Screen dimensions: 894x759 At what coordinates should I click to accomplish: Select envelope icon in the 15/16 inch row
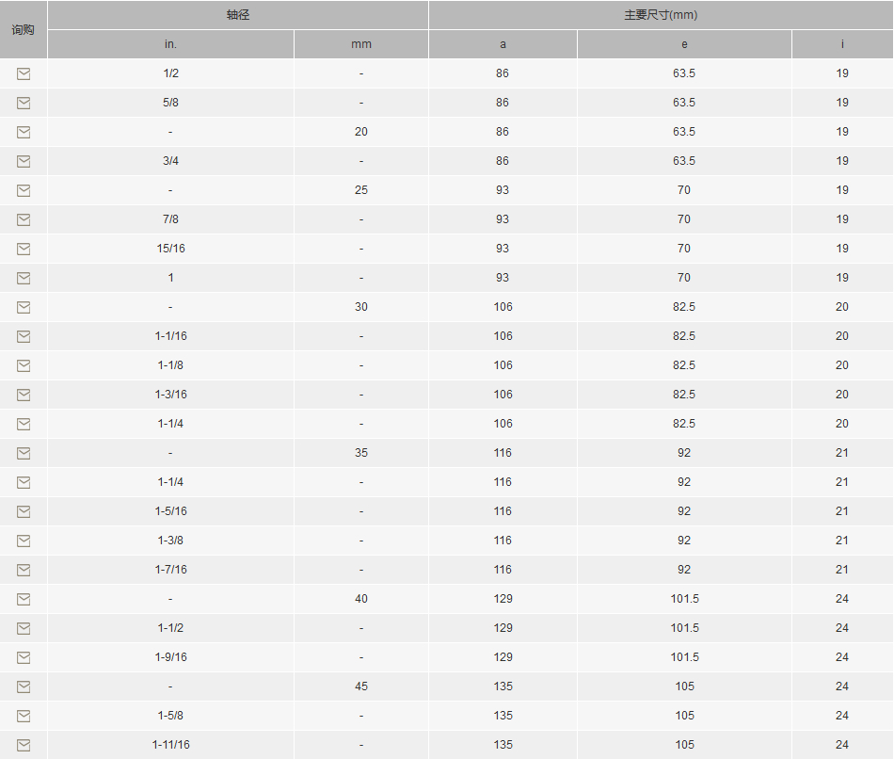24,249
